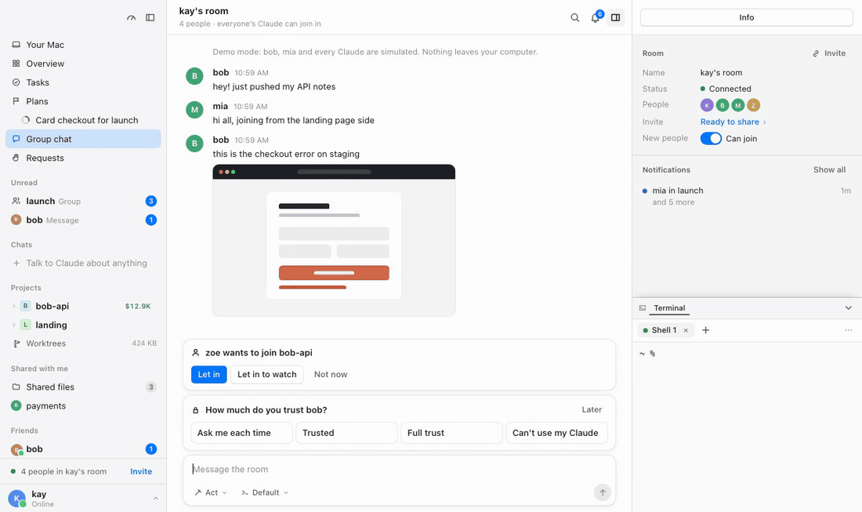Screen dimensions: 862x512
Task: Postpone trust question with Later
Action: (x=592, y=410)
